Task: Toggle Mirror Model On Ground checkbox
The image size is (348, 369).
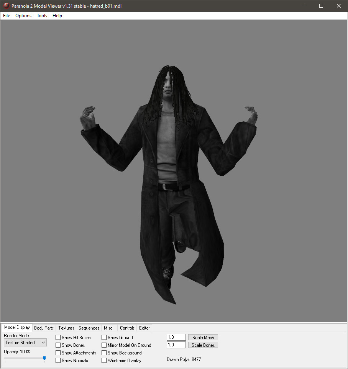Action: pos(104,345)
